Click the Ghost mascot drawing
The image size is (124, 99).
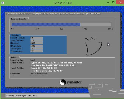pyautogui.click(x=93, y=46)
